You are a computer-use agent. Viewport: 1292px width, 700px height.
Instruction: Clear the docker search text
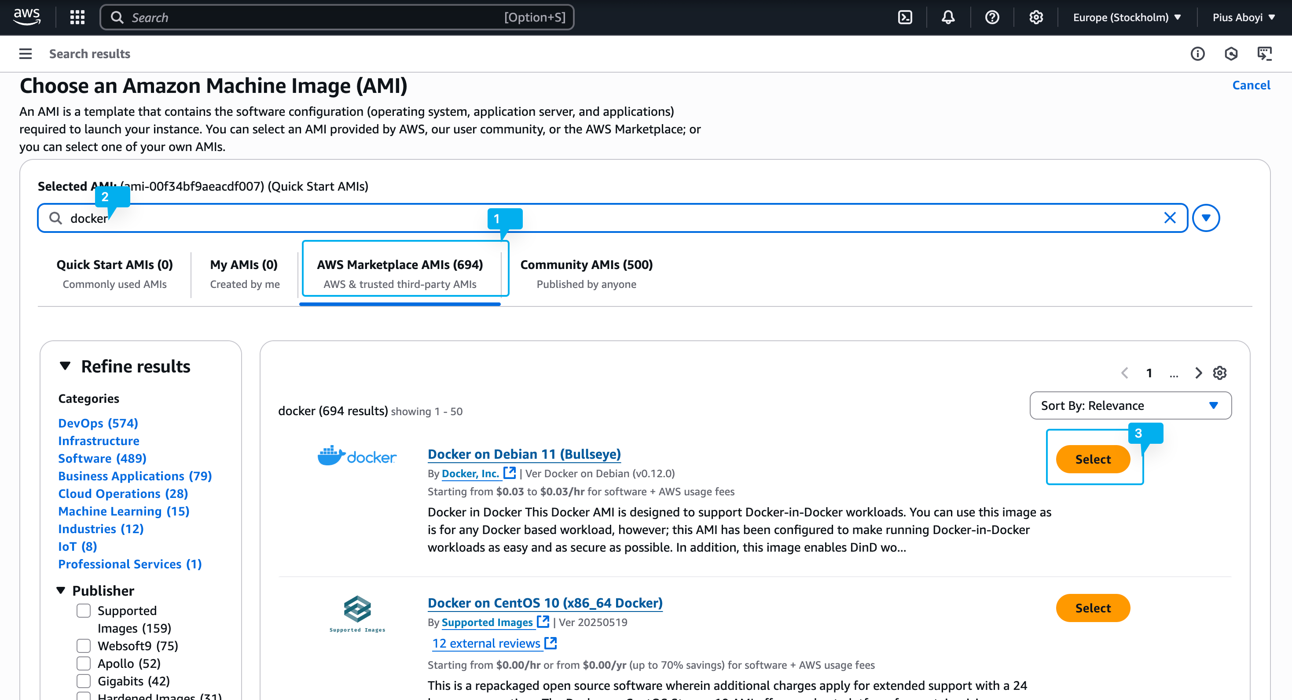click(x=1170, y=218)
